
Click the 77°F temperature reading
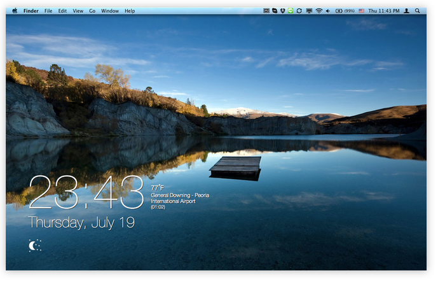158,188
